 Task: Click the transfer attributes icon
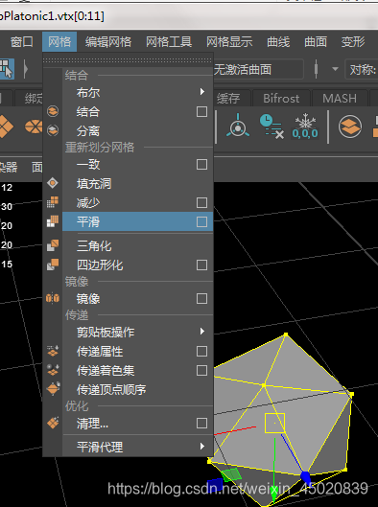coord(53,351)
